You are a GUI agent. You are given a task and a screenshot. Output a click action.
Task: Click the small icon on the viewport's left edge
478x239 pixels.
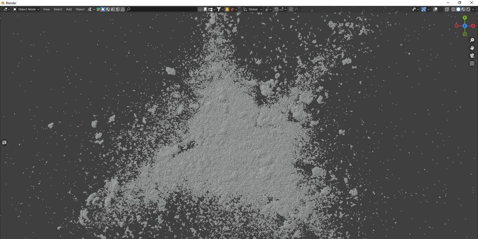[4, 143]
